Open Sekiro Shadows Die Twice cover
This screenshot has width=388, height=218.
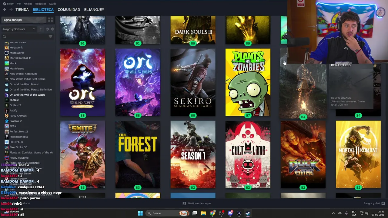click(193, 82)
